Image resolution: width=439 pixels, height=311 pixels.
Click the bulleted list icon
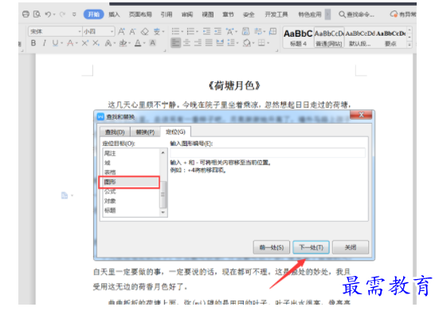point(175,31)
